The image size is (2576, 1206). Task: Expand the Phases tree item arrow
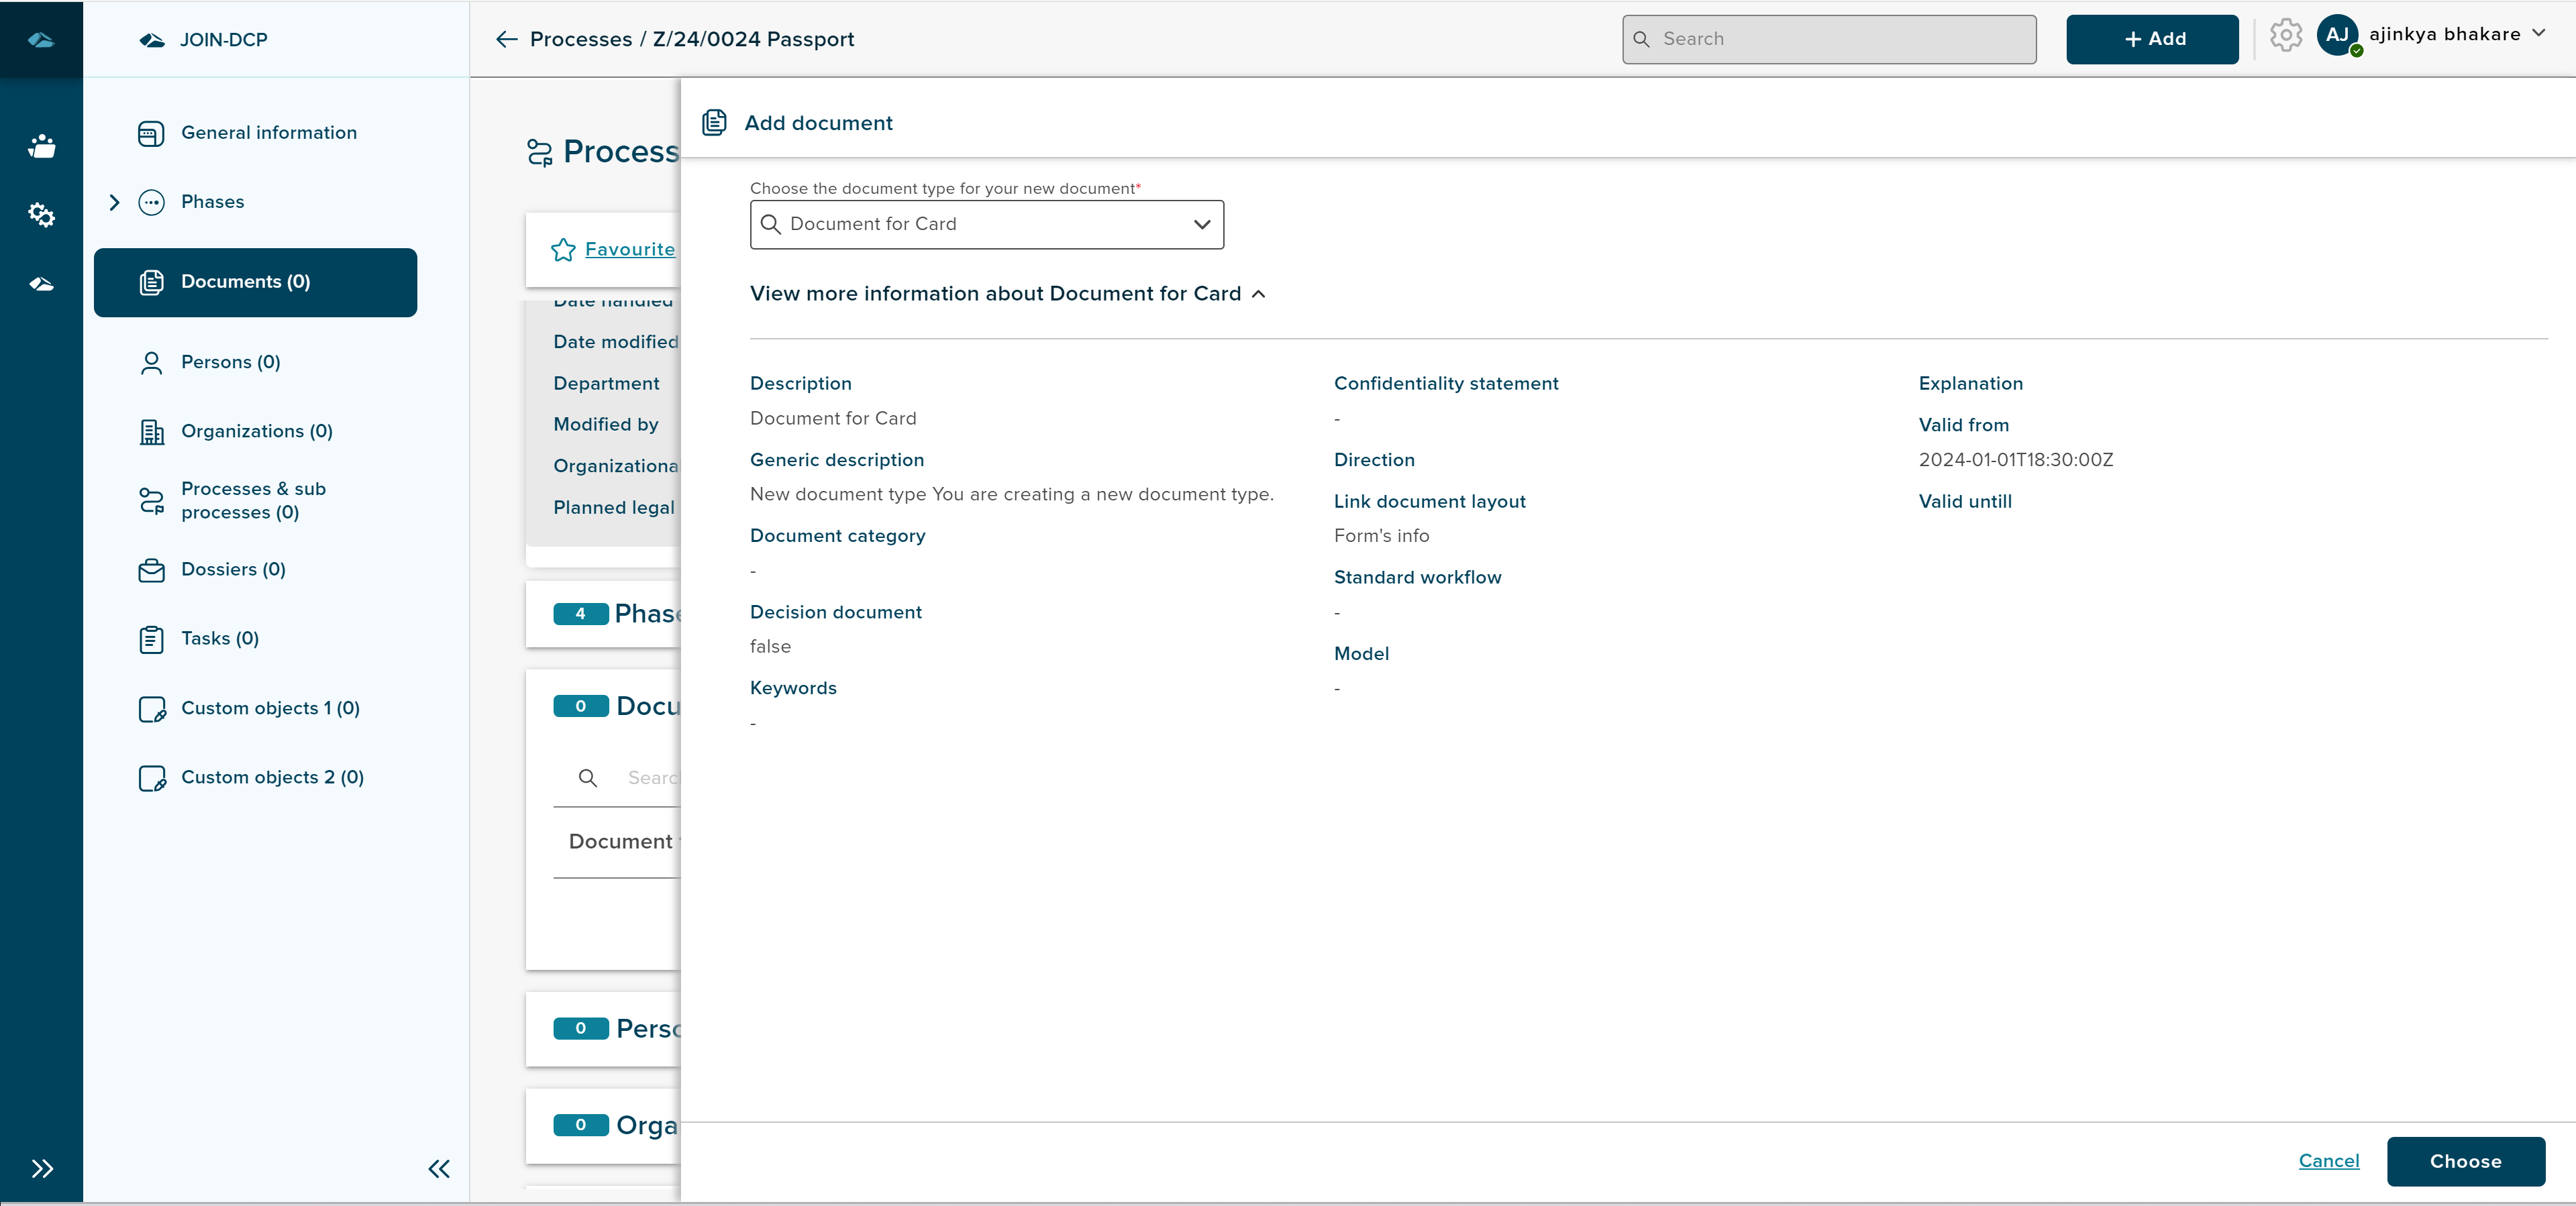point(114,202)
